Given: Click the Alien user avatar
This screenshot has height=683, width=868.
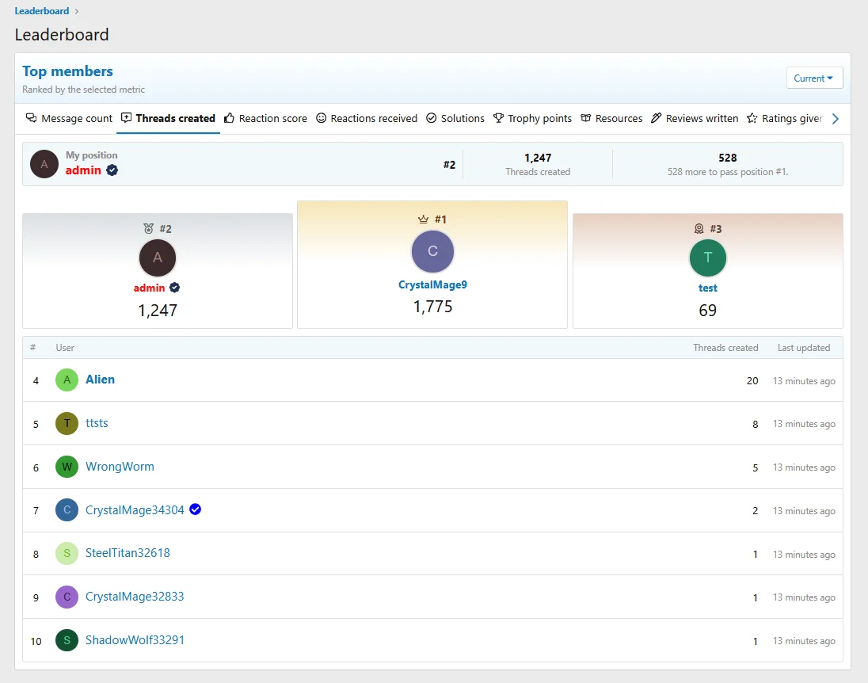Looking at the screenshot, I should coord(67,380).
